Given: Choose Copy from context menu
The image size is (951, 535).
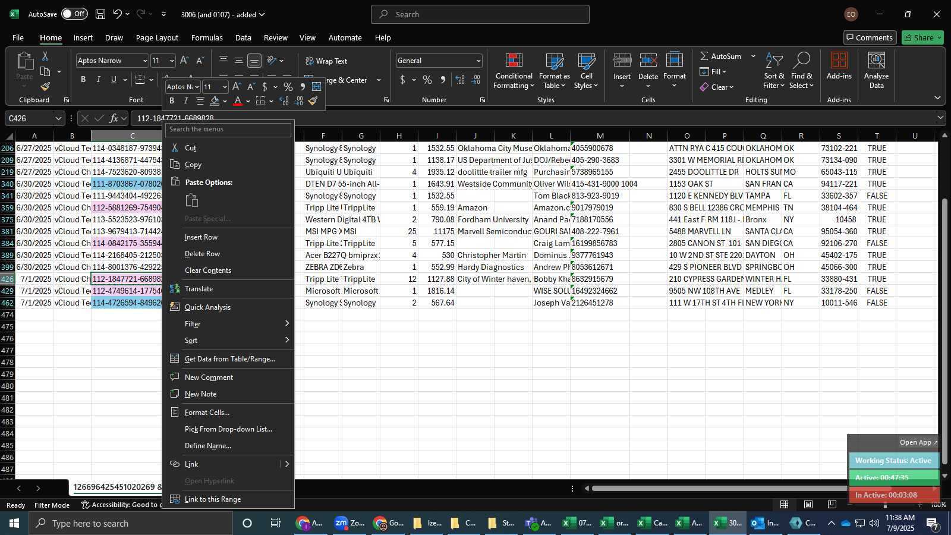Looking at the screenshot, I should pyautogui.click(x=228, y=165).
